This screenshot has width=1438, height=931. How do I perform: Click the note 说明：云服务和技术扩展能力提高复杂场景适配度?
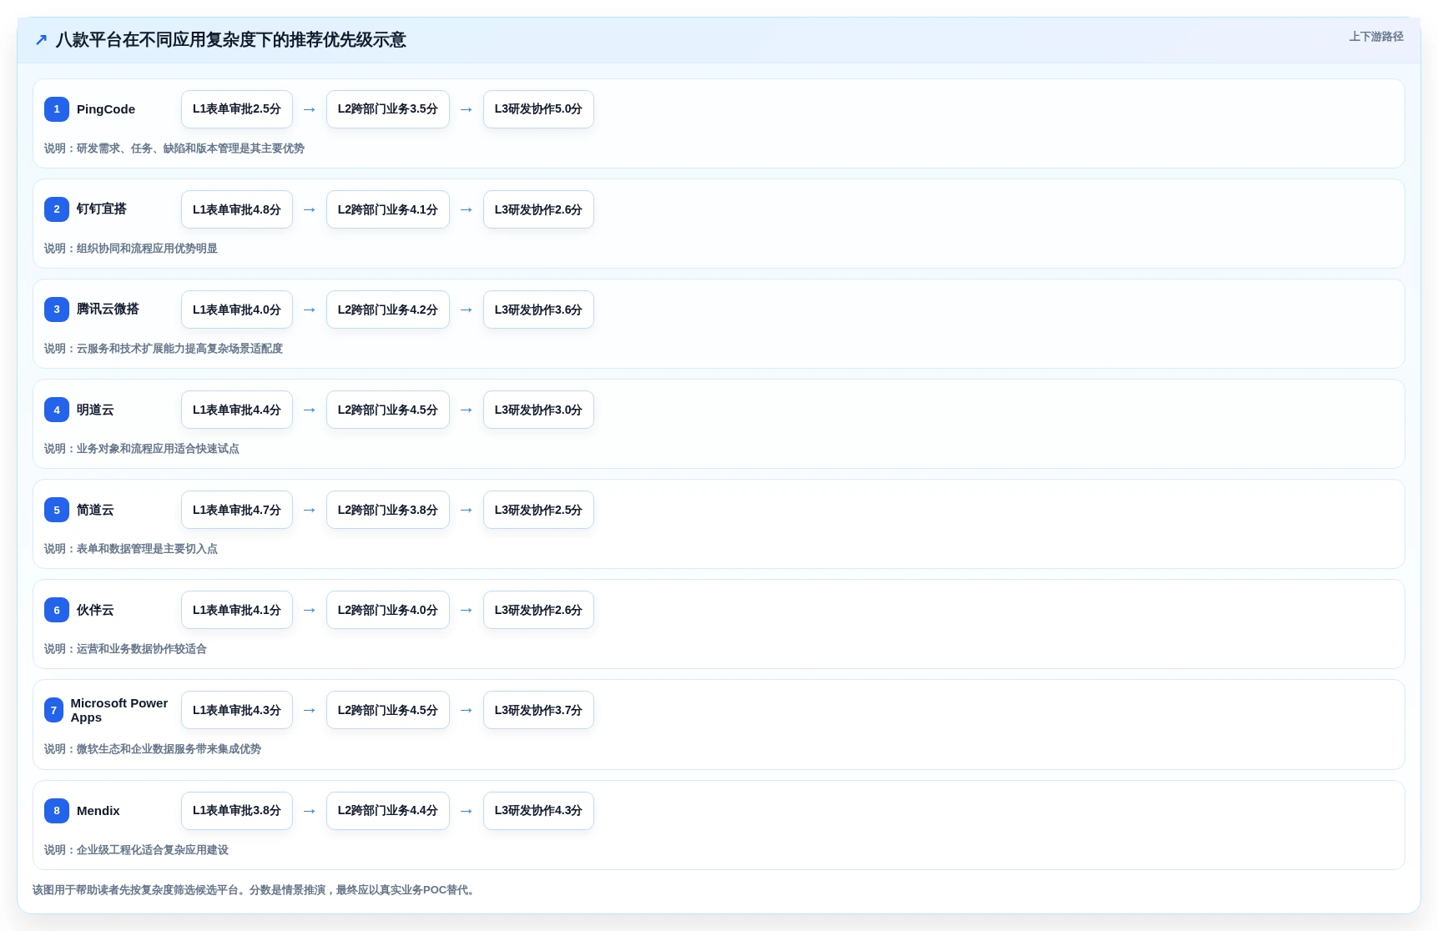[164, 349]
